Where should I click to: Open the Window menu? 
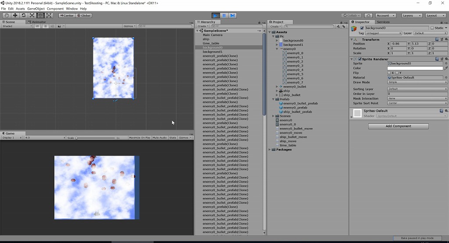[71, 9]
